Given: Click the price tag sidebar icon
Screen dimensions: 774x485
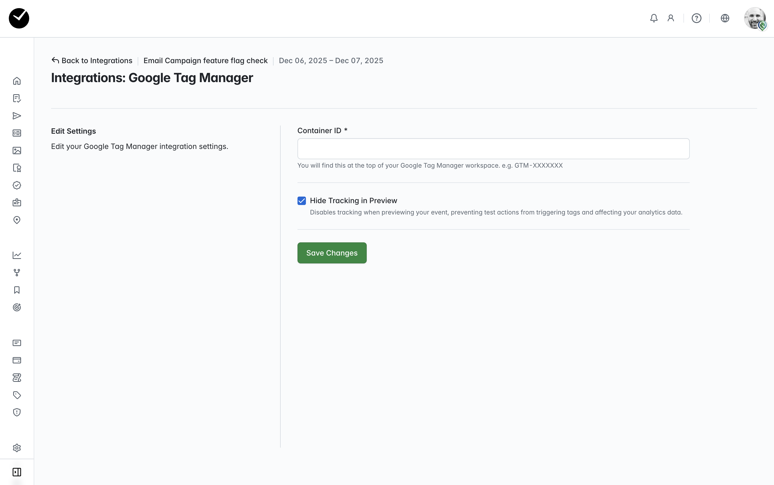Looking at the screenshot, I should [17, 395].
